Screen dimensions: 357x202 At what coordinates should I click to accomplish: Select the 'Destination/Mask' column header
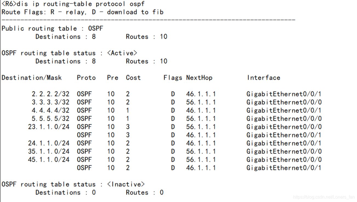[x=32, y=78]
